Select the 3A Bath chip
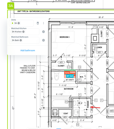This screenshot has height=129, width=114. tap(16, 40)
